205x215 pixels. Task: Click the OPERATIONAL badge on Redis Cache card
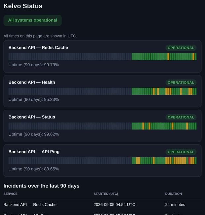(x=181, y=48)
